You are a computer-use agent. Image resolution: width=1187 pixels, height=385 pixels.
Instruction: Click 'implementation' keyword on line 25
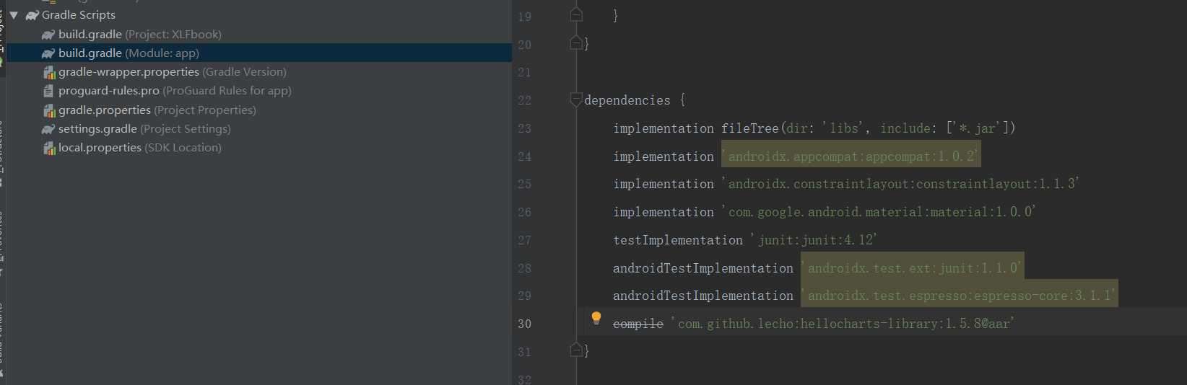tap(664, 184)
